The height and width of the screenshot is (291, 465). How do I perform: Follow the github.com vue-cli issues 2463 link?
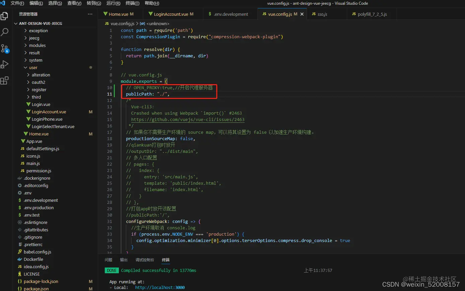click(188, 120)
